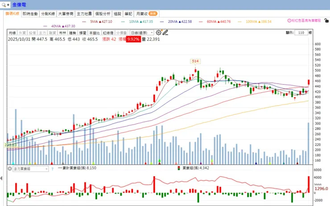330x206 pixels.
Task: Click the 買賣超(張) 4,342 legend text
Action: [196, 168]
